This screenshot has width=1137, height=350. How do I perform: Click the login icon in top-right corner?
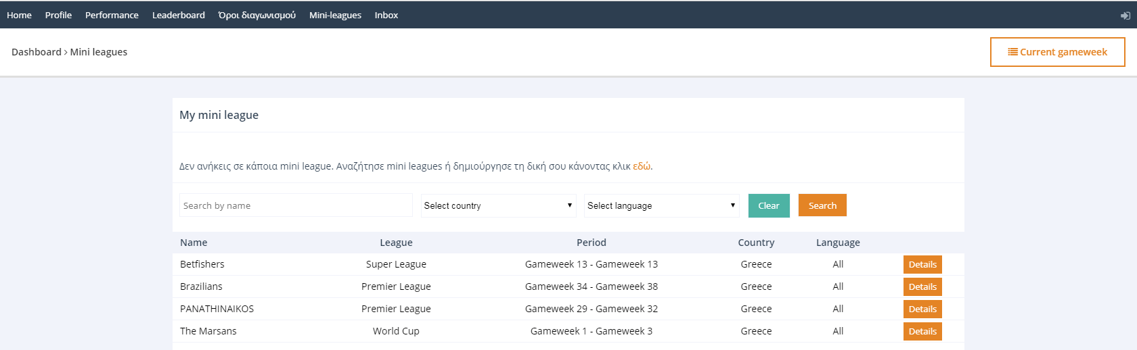(x=1125, y=16)
